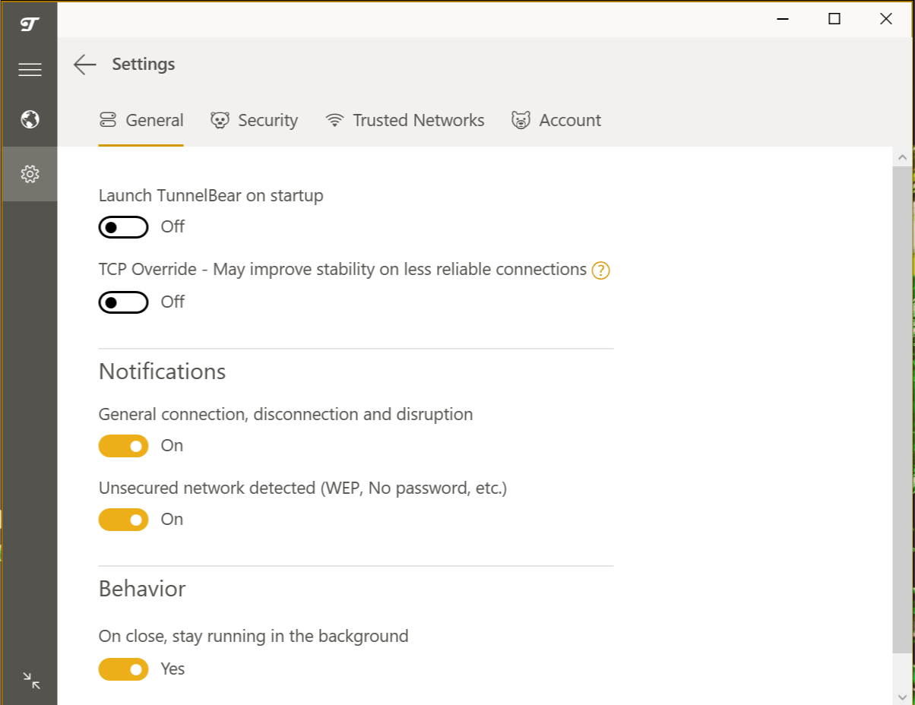Turn off General connection notifications
This screenshot has width=915, height=705.
(x=123, y=446)
